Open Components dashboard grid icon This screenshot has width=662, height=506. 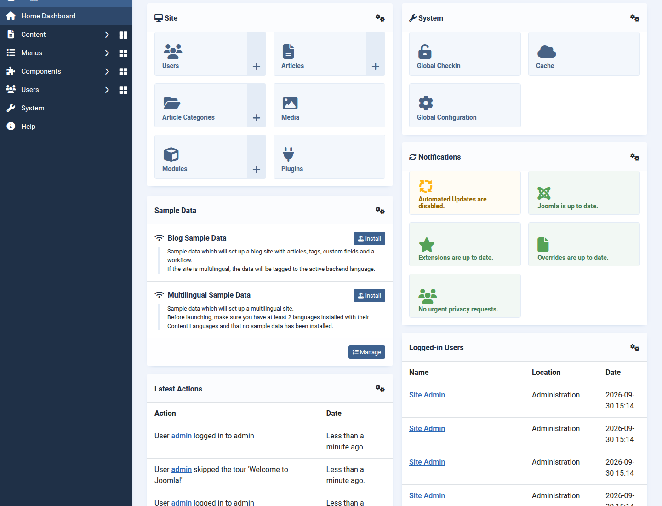(x=123, y=72)
